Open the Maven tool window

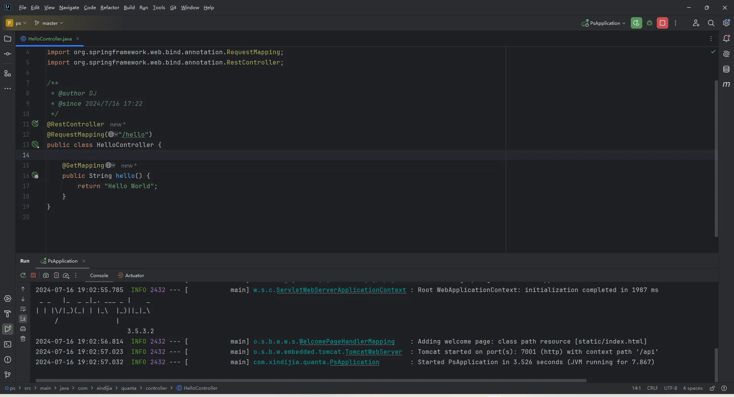(x=726, y=84)
